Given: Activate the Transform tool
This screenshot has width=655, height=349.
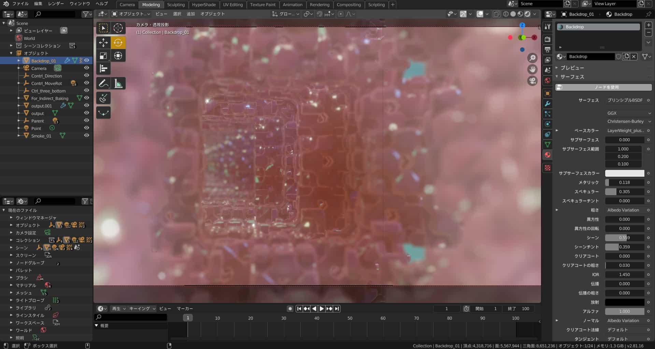Looking at the screenshot, I should 118,56.
